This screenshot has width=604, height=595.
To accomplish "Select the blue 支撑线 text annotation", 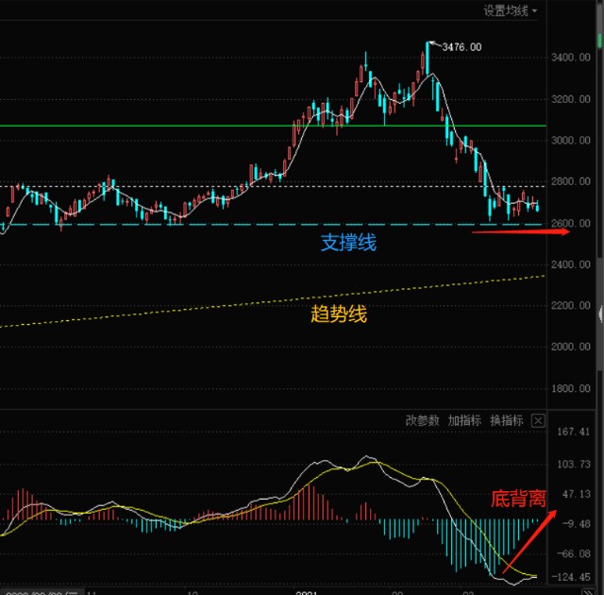I will point(348,243).
